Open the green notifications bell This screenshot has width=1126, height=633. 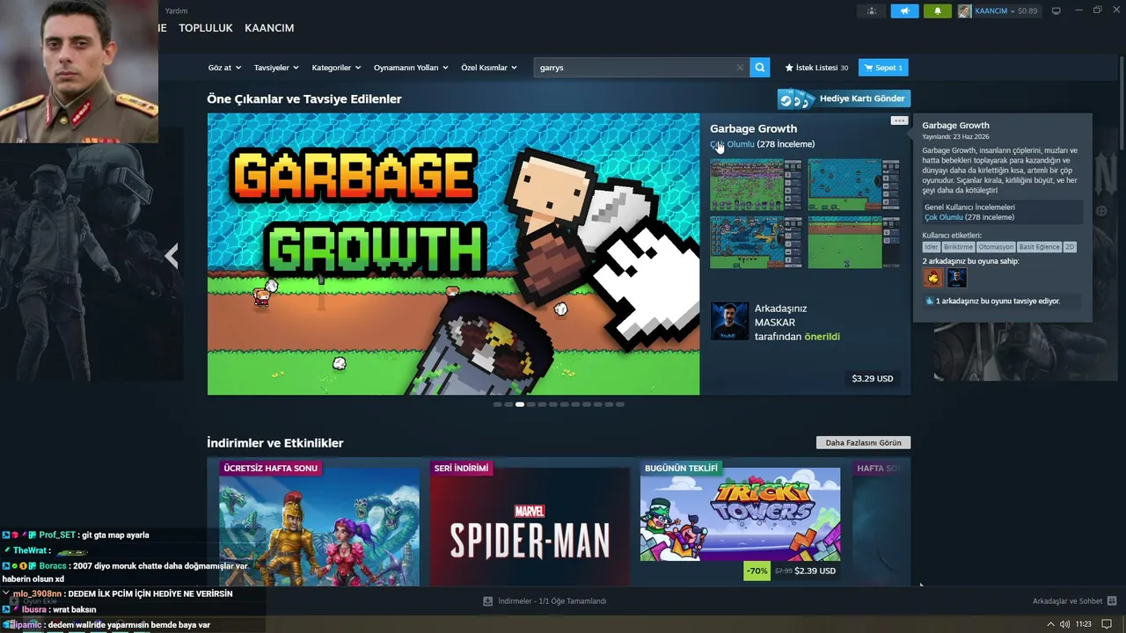coord(937,11)
